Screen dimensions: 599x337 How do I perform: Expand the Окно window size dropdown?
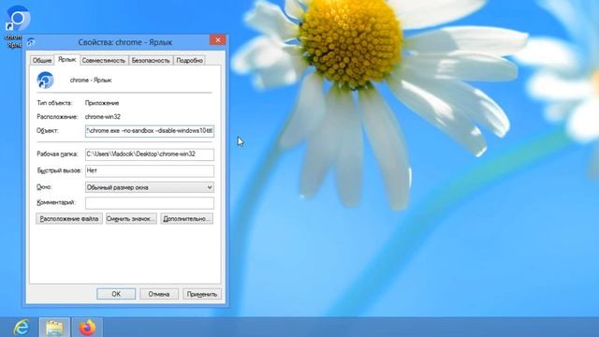(150, 187)
